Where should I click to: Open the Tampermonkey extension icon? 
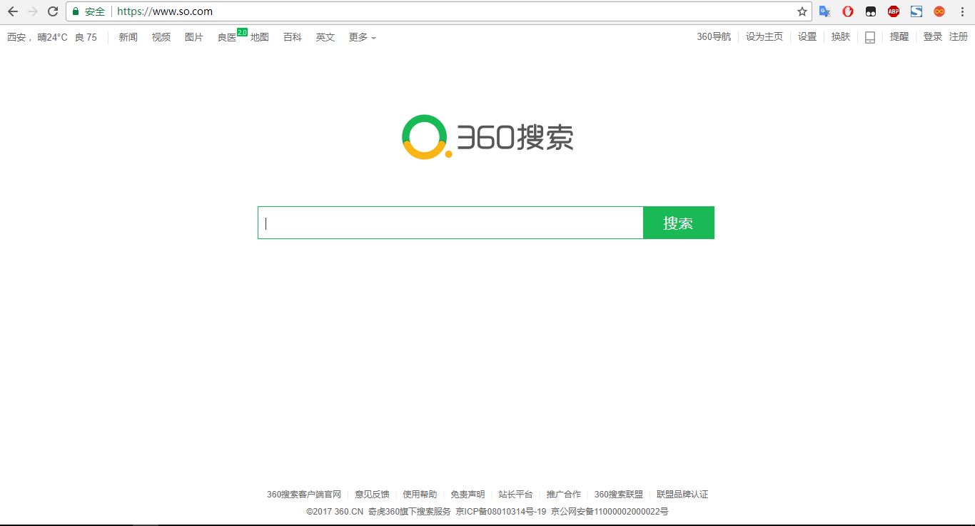(871, 11)
